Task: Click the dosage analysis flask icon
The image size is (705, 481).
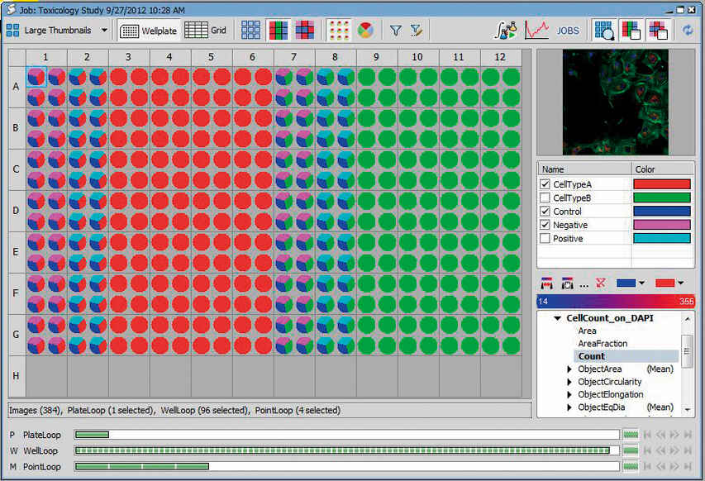Action: tap(506, 28)
